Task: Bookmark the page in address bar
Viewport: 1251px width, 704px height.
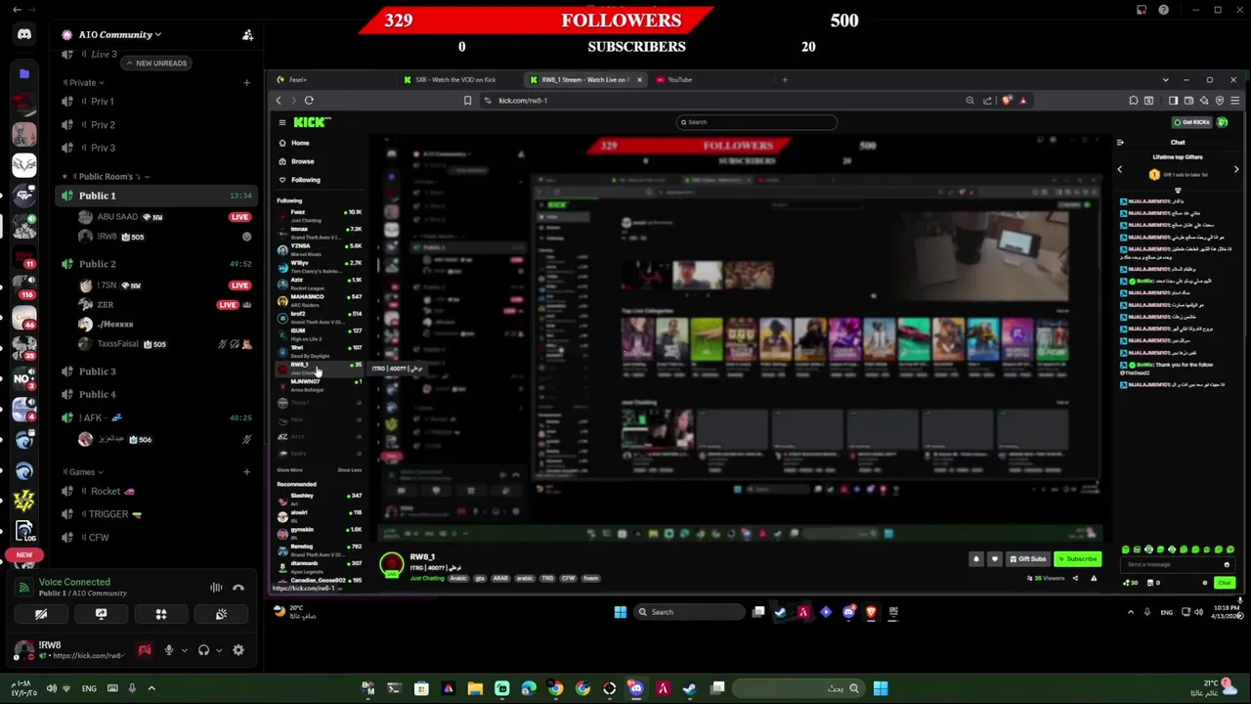Action: click(x=467, y=100)
